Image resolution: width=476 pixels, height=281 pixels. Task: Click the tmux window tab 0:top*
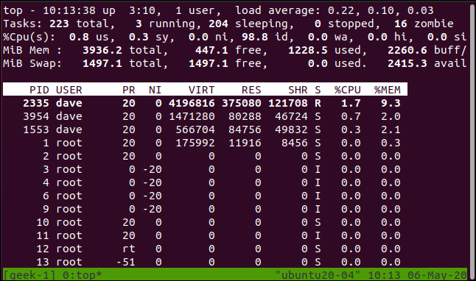[x=83, y=275]
